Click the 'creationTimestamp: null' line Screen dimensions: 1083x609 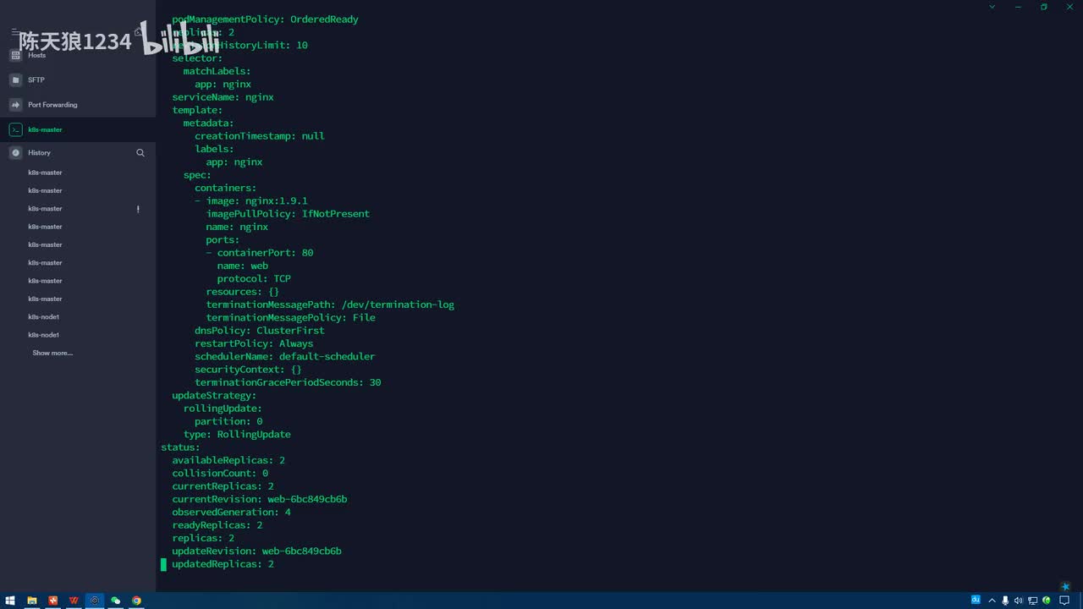(x=260, y=136)
